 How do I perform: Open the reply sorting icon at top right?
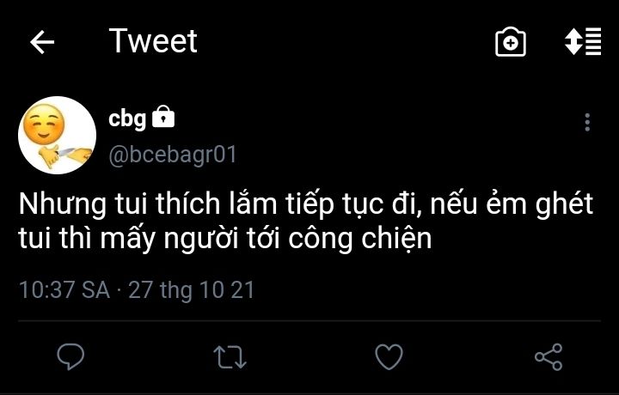tap(583, 42)
